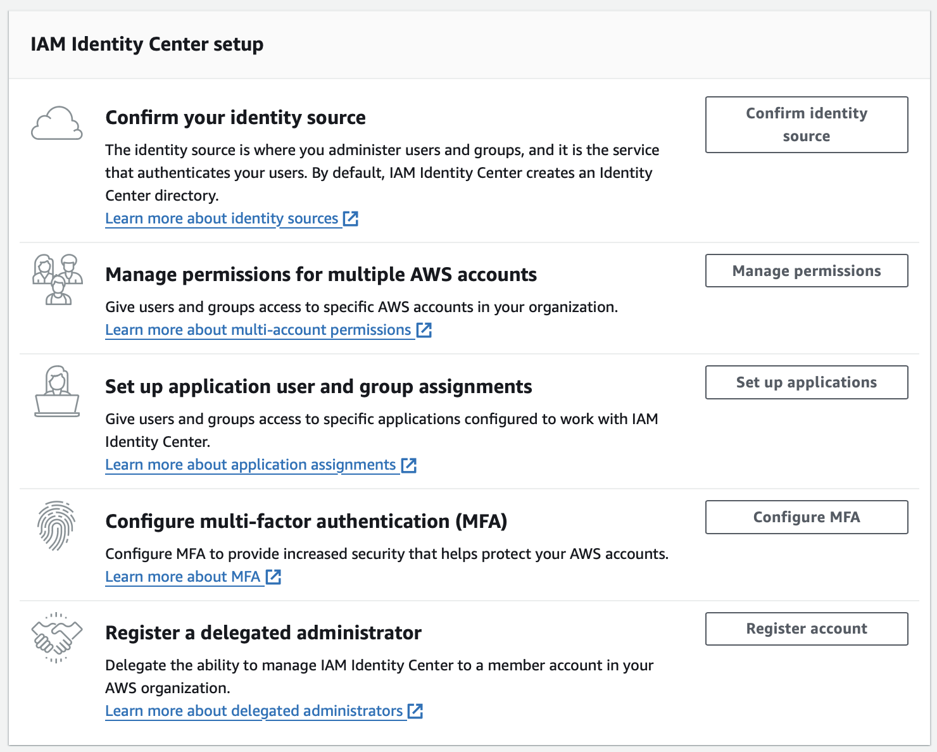The image size is (937, 752).
Task: Open Manage permissions
Action: click(x=807, y=271)
